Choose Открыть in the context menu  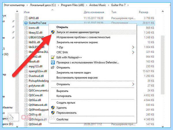click(62, 27)
